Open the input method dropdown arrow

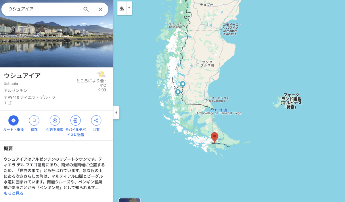coord(129,8)
